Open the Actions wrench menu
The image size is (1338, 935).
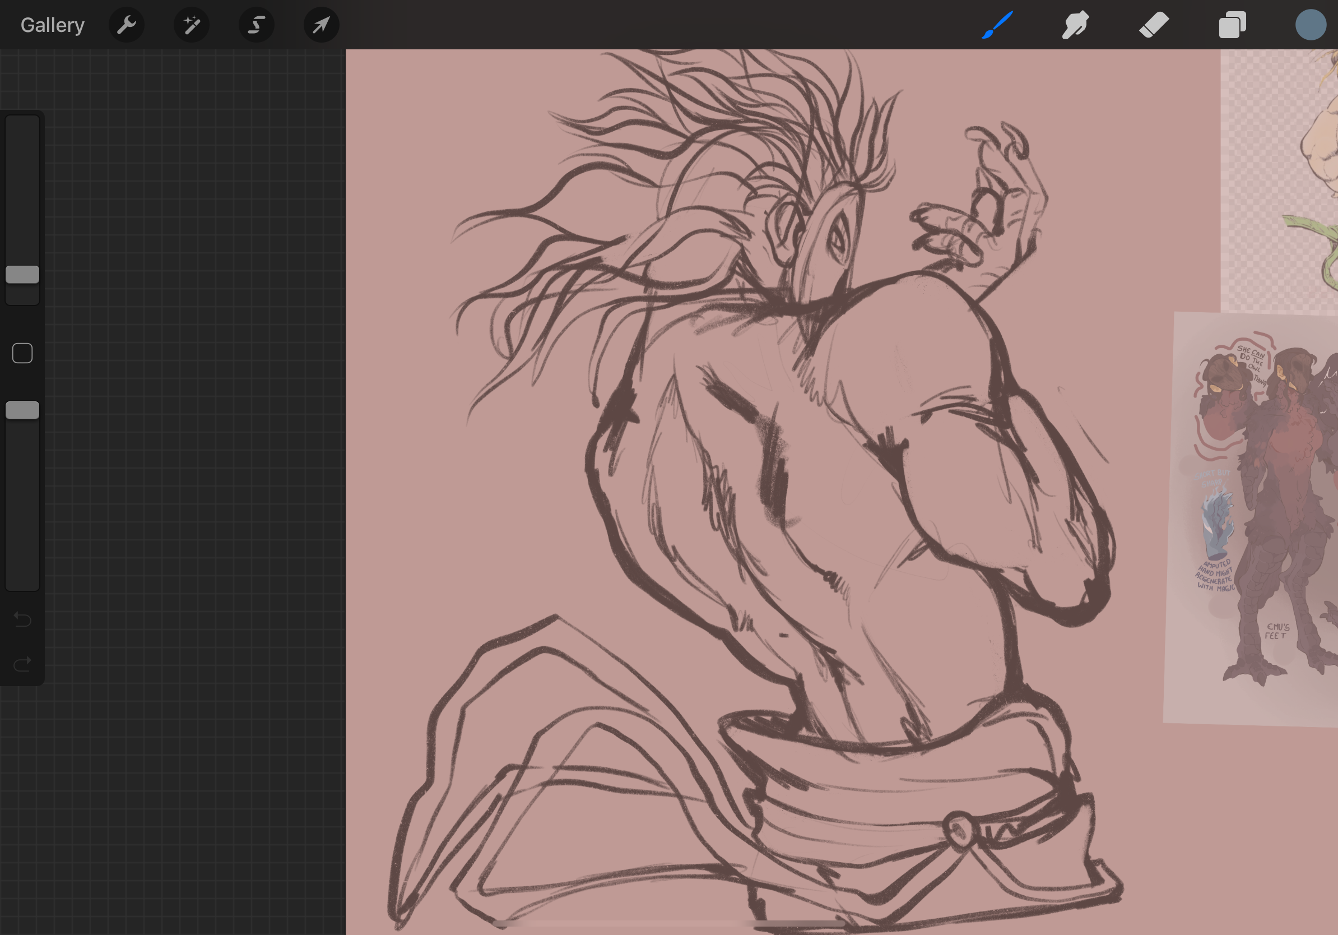(x=126, y=25)
